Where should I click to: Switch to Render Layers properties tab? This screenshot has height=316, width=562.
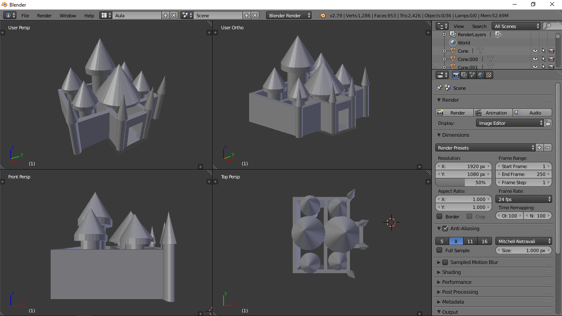click(464, 75)
